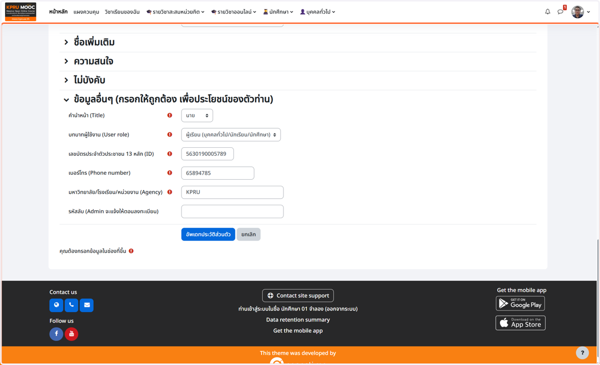Viewport: 600px width, 365px height.
Task: Click the KPRU MOOC logo
Action: [20, 11]
